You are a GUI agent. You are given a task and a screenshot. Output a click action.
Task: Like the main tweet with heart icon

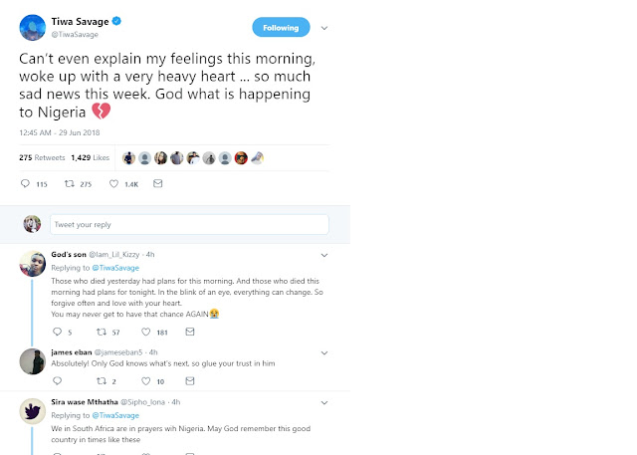point(114,184)
